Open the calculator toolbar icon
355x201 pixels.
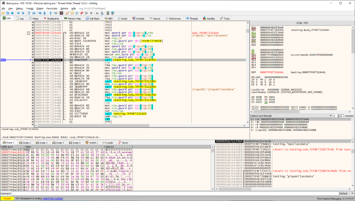108,13
